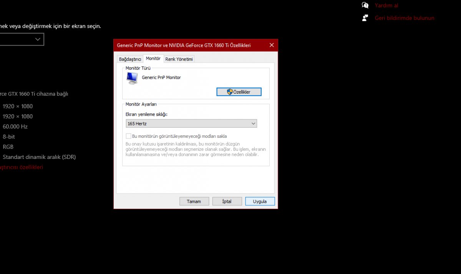The width and height of the screenshot is (461, 274).
Task: Apply changes with the Uygula button
Action: (x=260, y=201)
